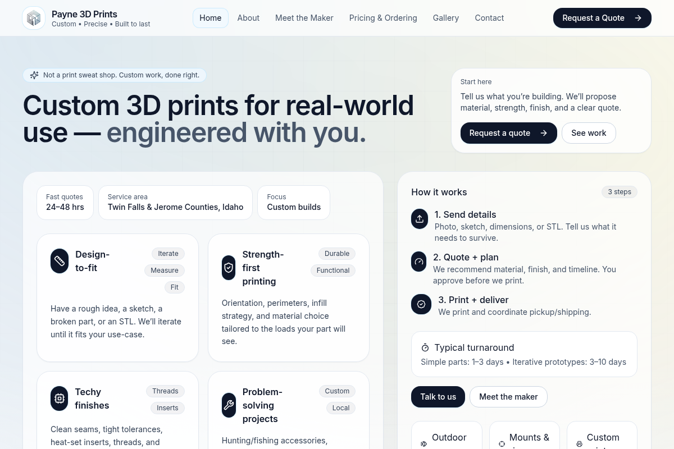Click the 3 steps badge
Image resolution: width=674 pixels, height=449 pixels.
pos(619,192)
